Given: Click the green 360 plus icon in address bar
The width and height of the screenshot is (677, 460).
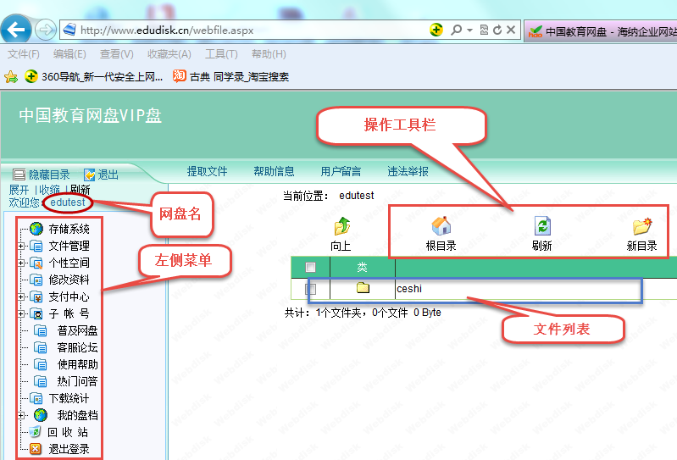Looking at the screenshot, I should pyautogui.click(x=436, y=30).
